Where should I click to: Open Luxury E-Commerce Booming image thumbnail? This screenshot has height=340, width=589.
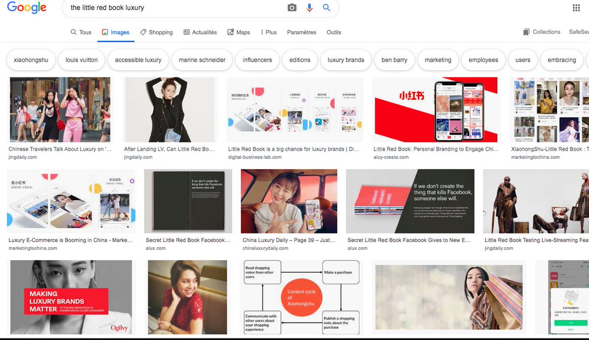(x=71, y=201)
